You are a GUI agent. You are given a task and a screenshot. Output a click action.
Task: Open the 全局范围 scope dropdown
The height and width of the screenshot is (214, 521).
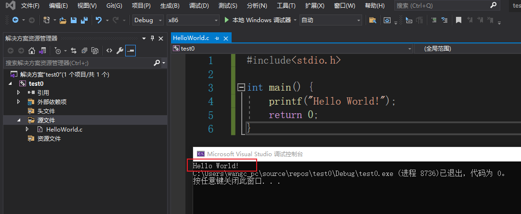pos(468,49)
